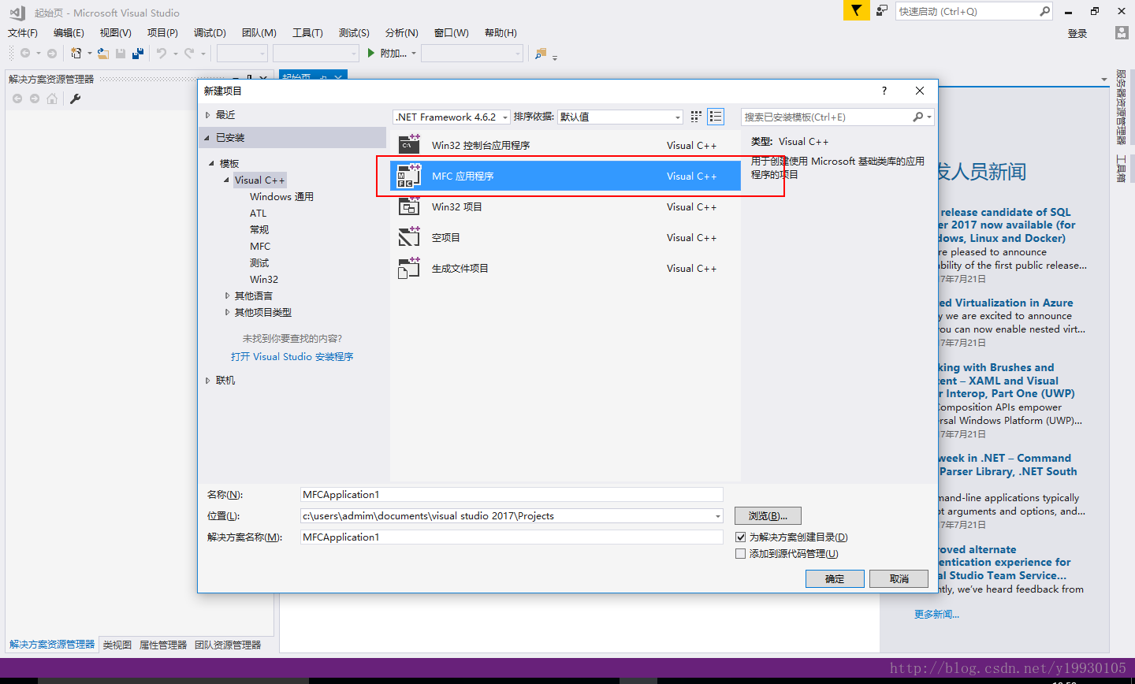Click Solution Explorer's Properties wrench icon
The width and height of the screenshot is (1135, 684).
click(x=76, y=99)
